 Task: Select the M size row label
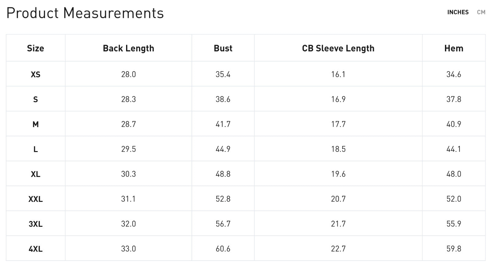tap(35, 124)
